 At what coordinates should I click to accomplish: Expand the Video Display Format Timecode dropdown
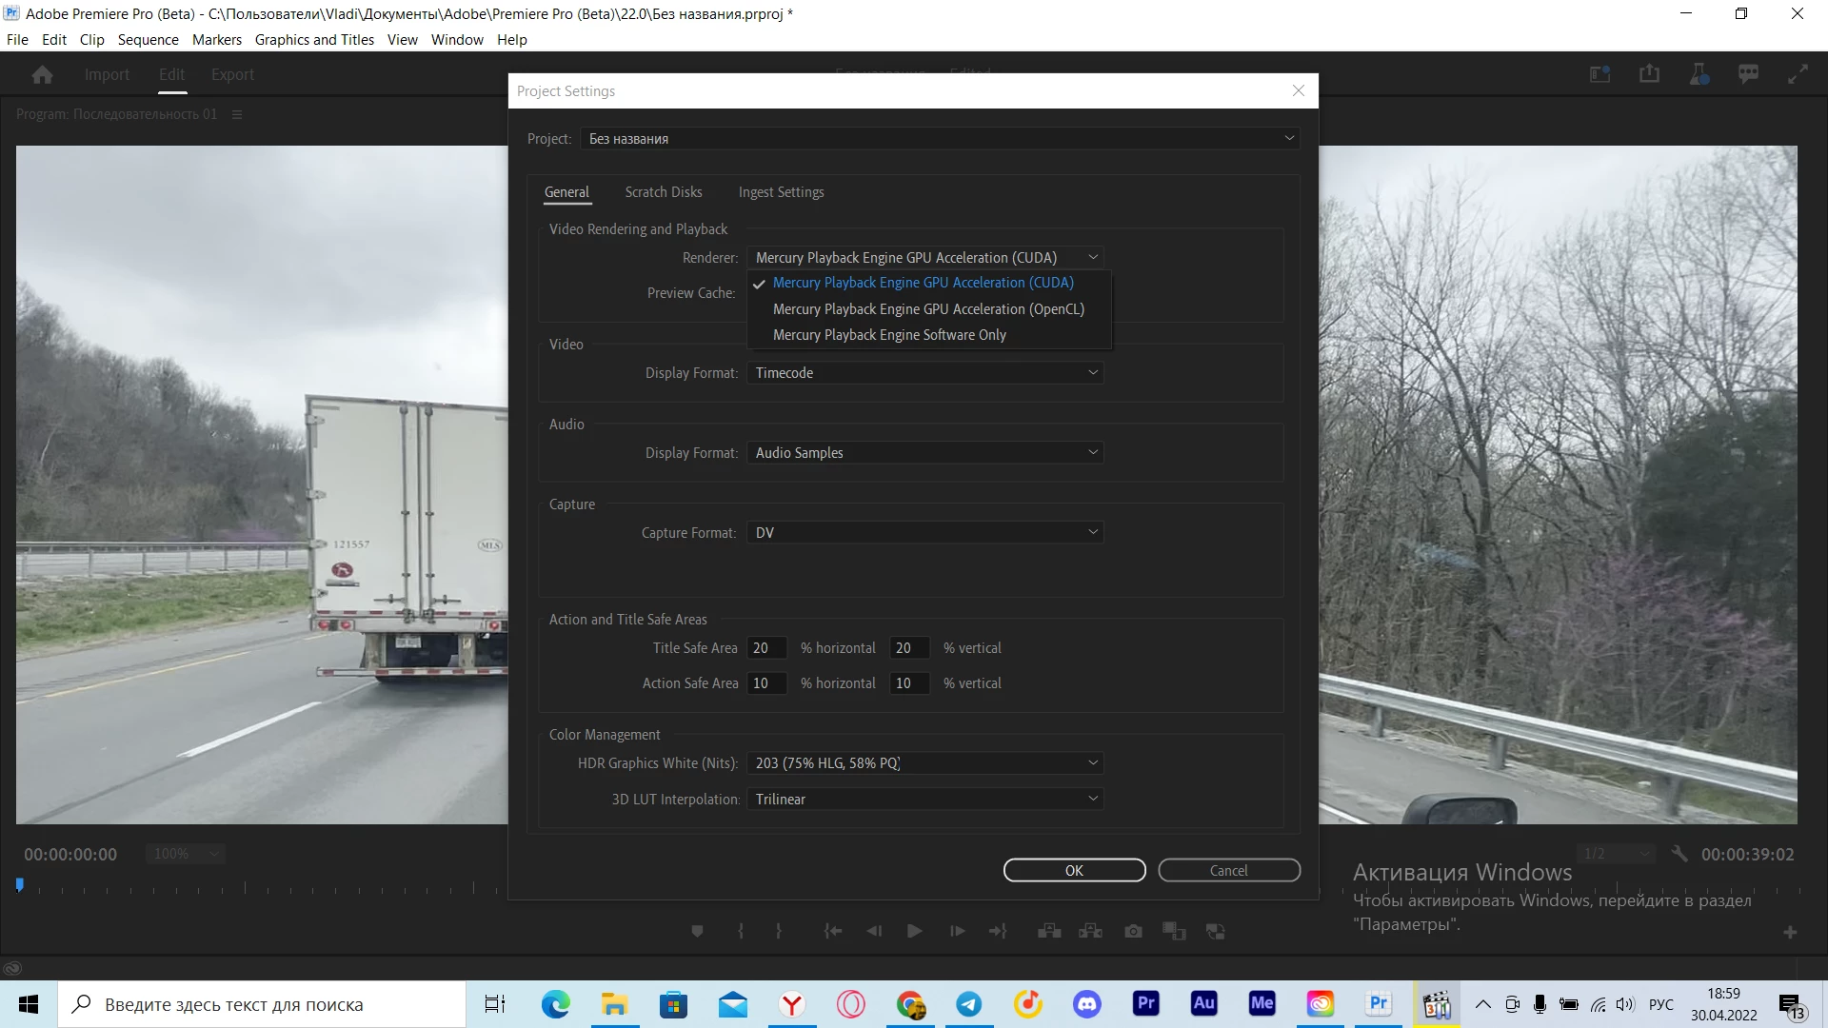point(924,373)
